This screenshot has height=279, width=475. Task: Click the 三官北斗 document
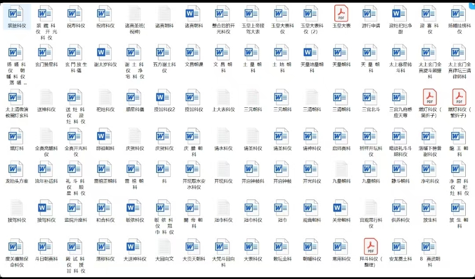[x=370, y=98]
